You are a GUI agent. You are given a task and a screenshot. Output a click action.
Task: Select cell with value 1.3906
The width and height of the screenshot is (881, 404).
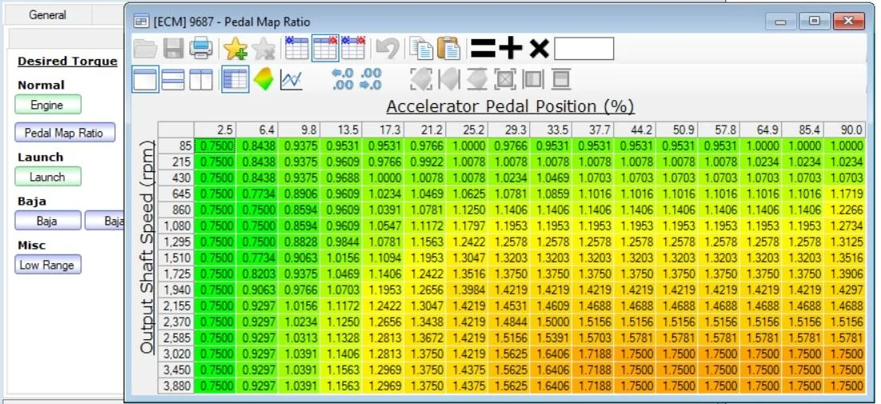click(x=844, y=274)
